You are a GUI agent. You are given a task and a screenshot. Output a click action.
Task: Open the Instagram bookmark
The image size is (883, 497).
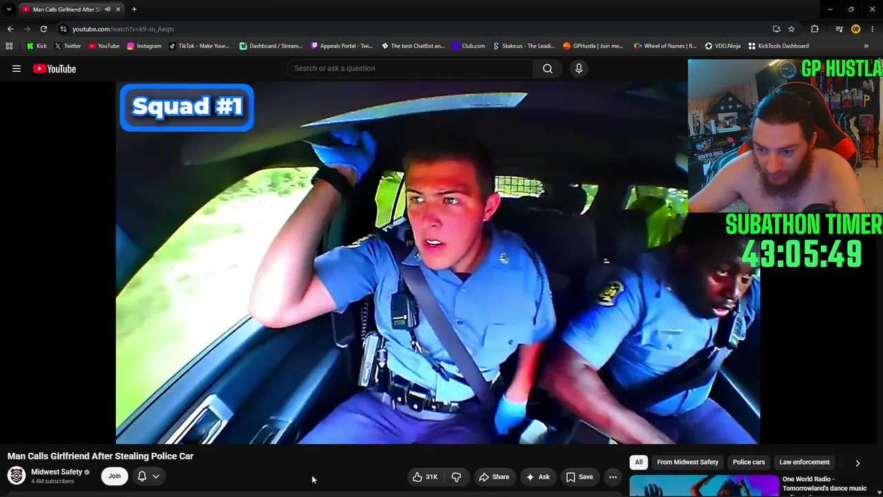click(144, 46)
